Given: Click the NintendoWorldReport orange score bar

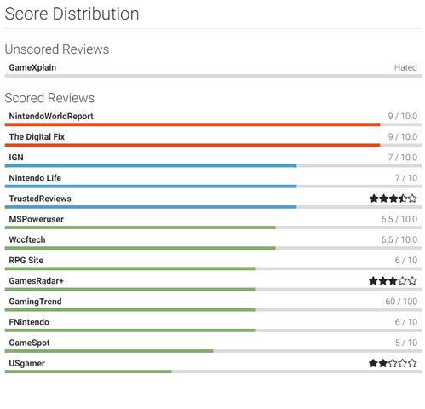Looking at the screenshot, I should (192, 124).
